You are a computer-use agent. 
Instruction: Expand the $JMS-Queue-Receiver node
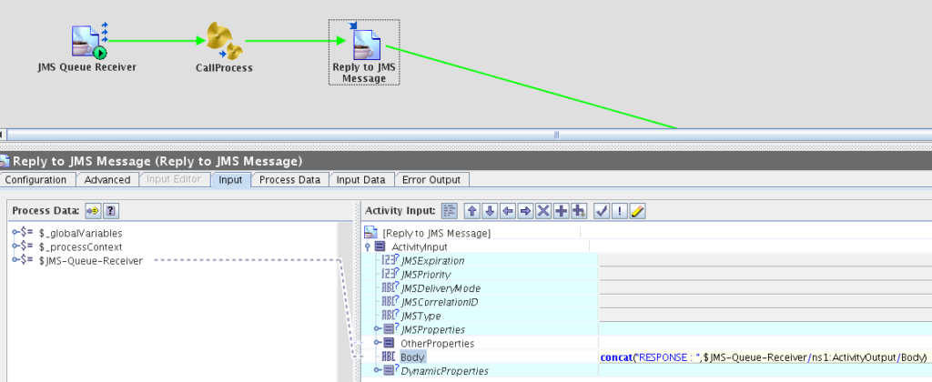point(17,261)
